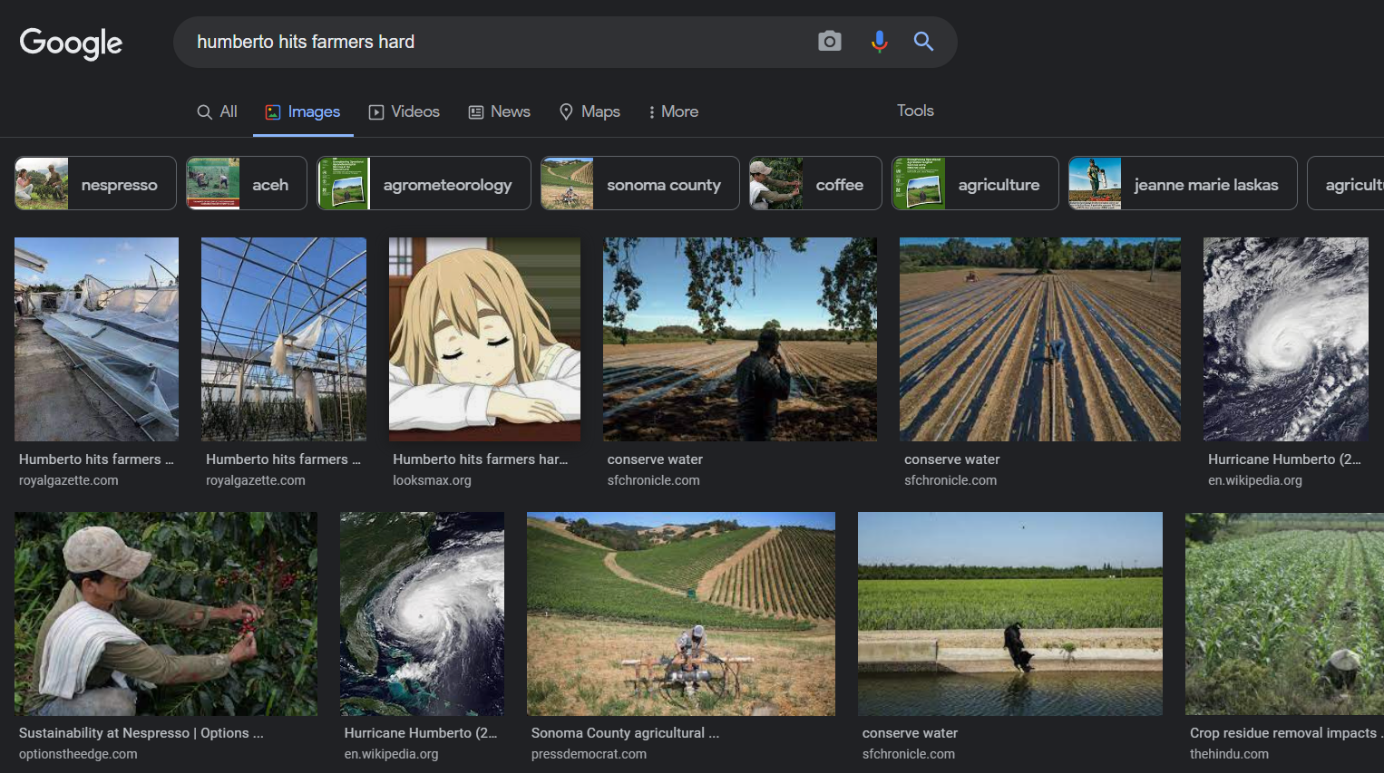This screenshot has height=773, width=1384.
Task: Click the Google logo
Action: pos(71,43)
